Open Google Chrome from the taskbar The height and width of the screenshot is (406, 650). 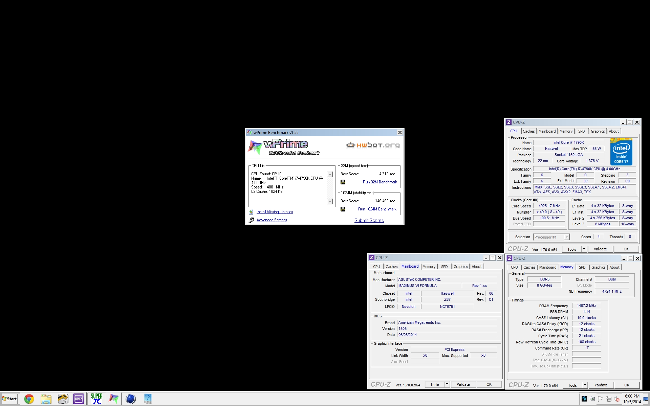tap(29, 399)
